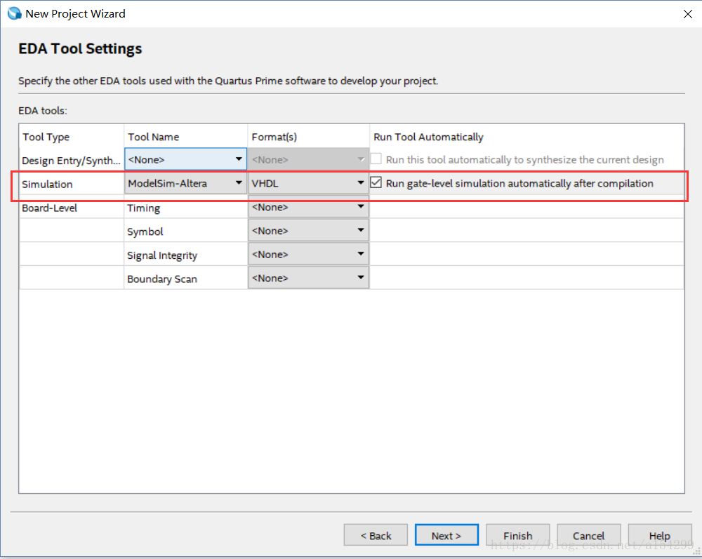Click the EDA Tool Settings heading
702x559 pixels.
80,48
